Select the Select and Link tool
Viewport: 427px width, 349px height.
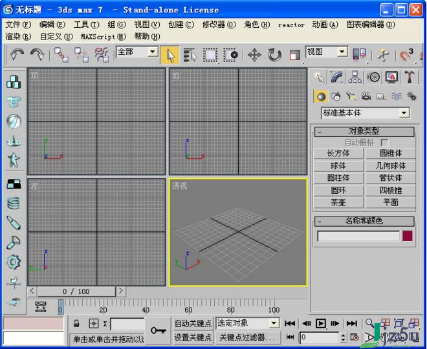pos(61,55)
